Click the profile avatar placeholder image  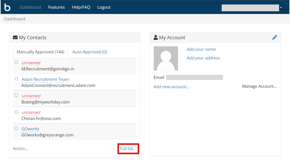click(166, 58)
